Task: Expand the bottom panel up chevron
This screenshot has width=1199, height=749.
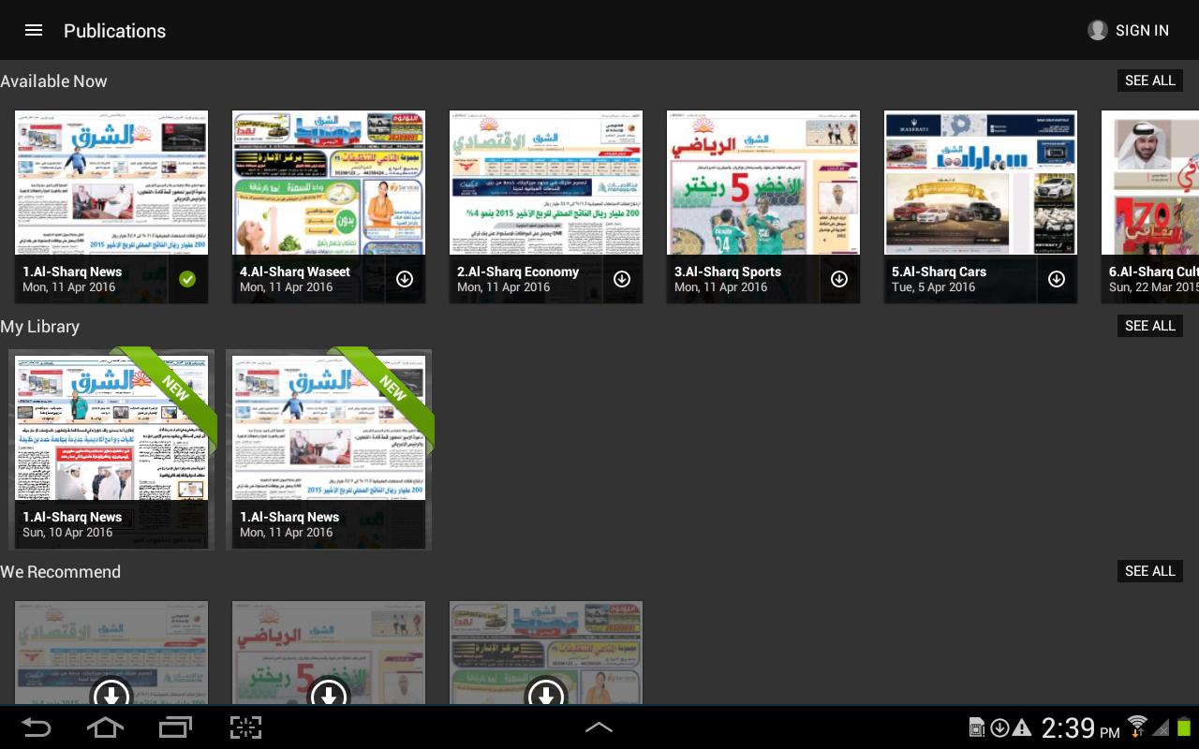Action: (x=599, y=727)
